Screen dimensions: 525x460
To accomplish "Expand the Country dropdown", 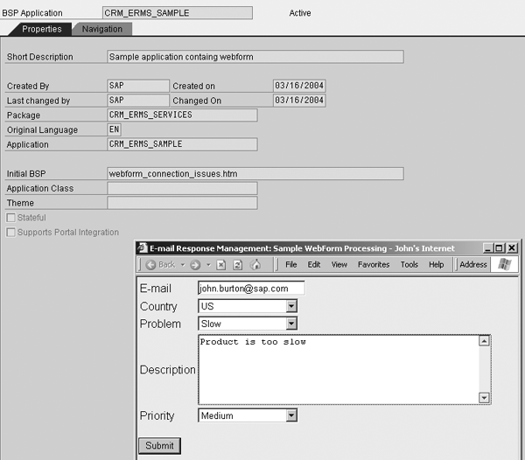I will [x=291, y=306].
